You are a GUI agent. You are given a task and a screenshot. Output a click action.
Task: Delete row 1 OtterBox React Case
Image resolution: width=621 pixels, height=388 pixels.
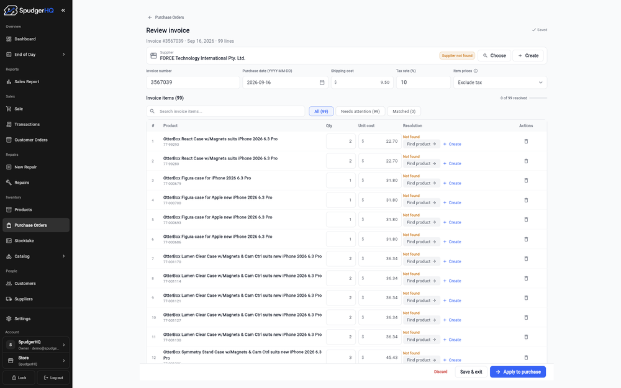[x=526, y=142]
